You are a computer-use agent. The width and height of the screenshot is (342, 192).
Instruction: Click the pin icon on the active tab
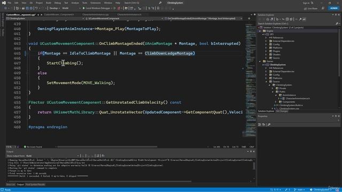[x=38, y=15]
